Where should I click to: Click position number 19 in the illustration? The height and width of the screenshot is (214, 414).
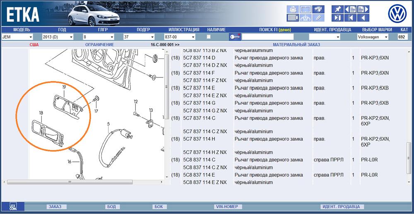coord(64,87)
